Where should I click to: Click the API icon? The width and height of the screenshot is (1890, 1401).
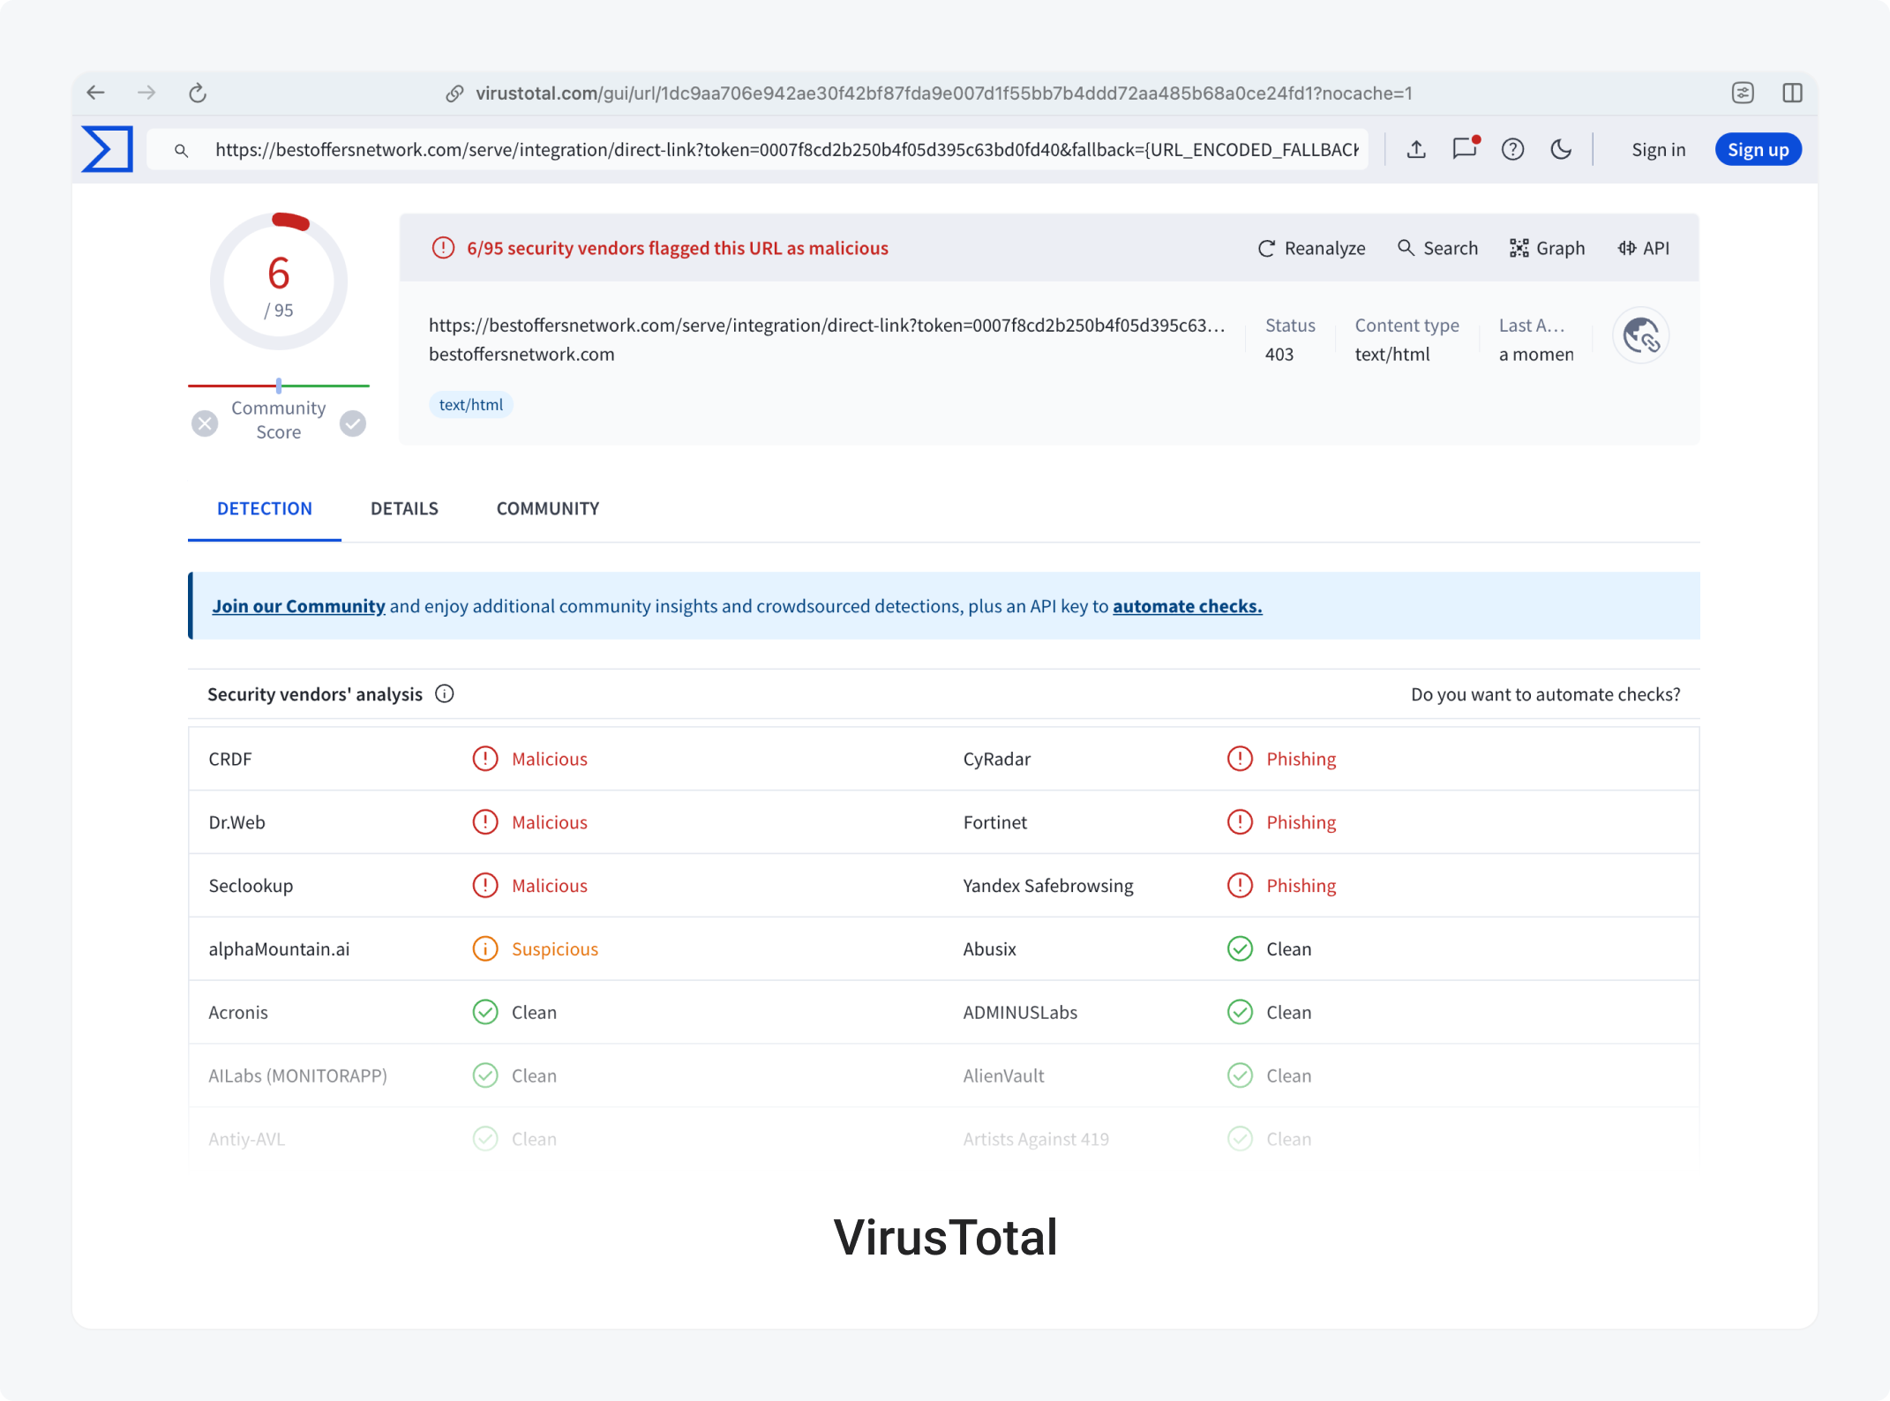click(x=1626, y=248)
